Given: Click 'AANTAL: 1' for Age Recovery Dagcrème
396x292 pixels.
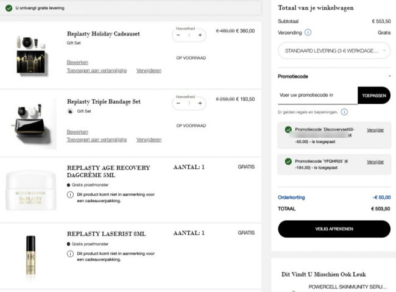Looking at the screenshot, I should click(189, 167).
